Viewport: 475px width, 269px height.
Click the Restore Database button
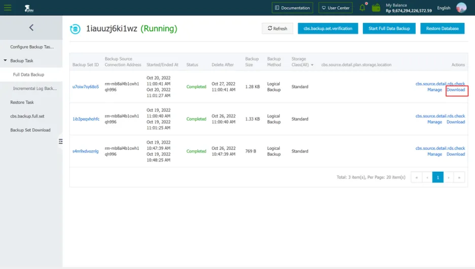[442, 28]
